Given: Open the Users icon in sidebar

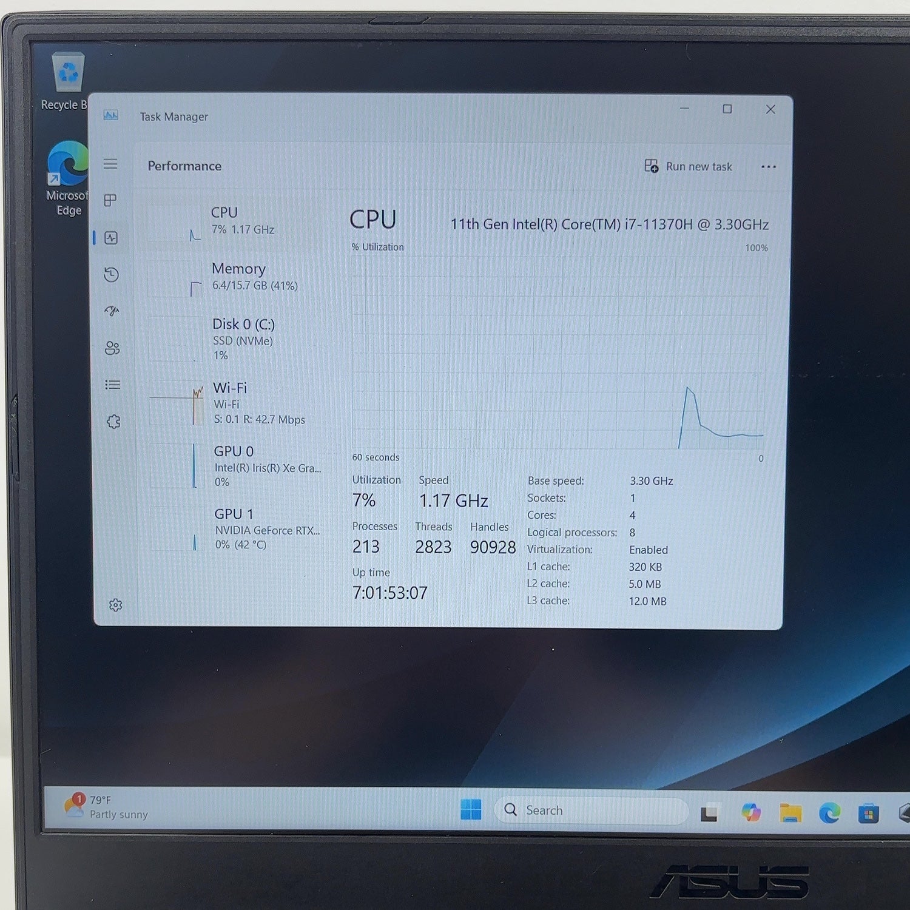Looking at the screenshot, I should point(112,348).
